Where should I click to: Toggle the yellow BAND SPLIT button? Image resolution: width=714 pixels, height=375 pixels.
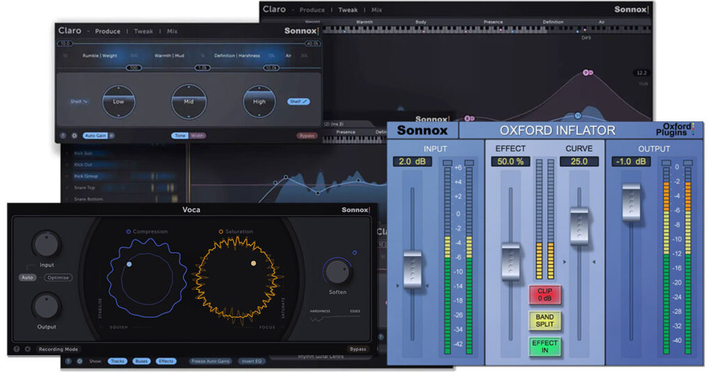click(x=545, y=321)
